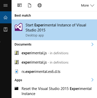Expand the Documents results arrow
The width and height of the screenshot is (97, 98).
[x=92, y=44]
